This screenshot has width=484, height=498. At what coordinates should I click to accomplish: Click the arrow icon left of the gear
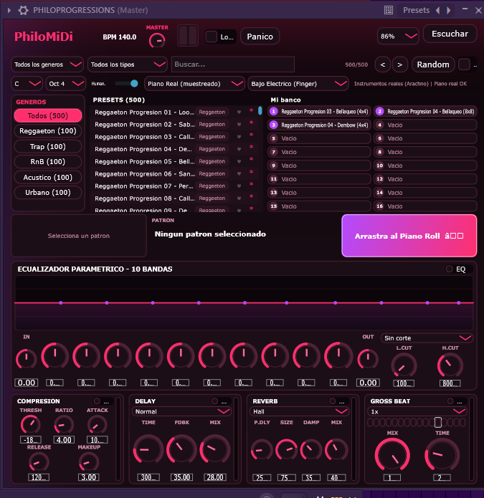coord(9,10)
